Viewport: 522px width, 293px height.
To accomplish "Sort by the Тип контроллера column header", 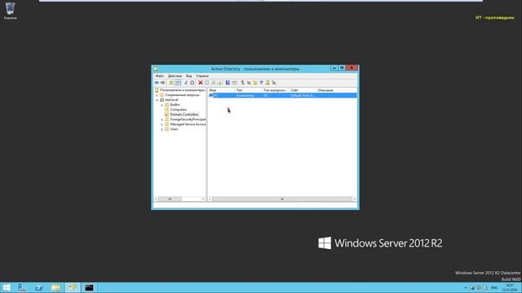I will coord(276,90).
